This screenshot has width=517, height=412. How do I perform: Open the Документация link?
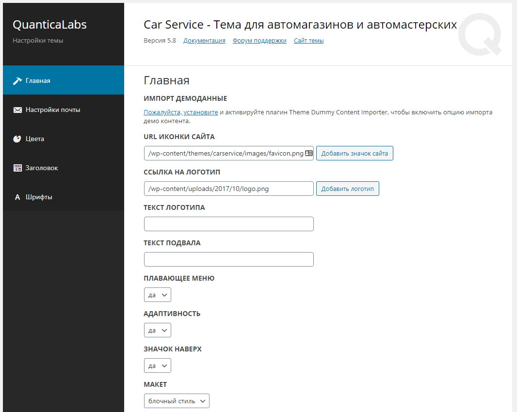tap(205, 41)
